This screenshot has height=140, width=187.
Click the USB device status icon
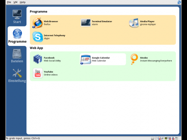(173, 138)
